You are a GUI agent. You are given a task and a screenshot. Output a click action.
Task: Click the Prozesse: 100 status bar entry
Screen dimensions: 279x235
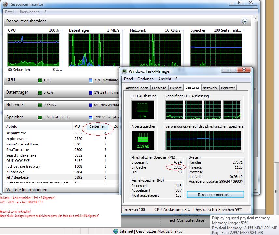[x=133, y=210]
